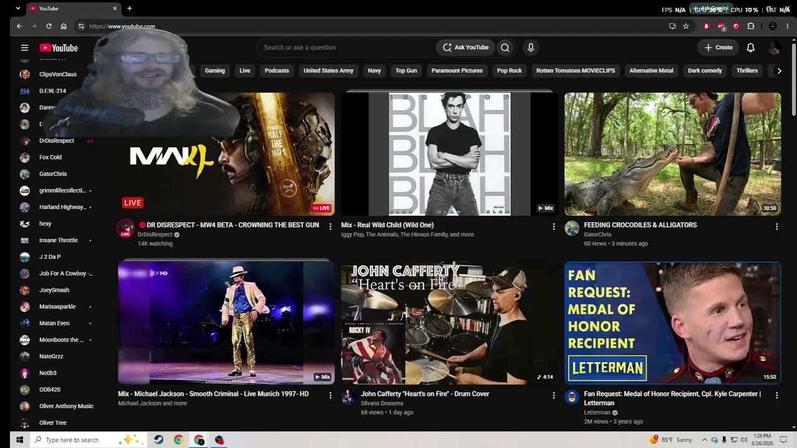Reload the page in the browser
The width and height of the screenshot is (797, 448).
point(49,26)
